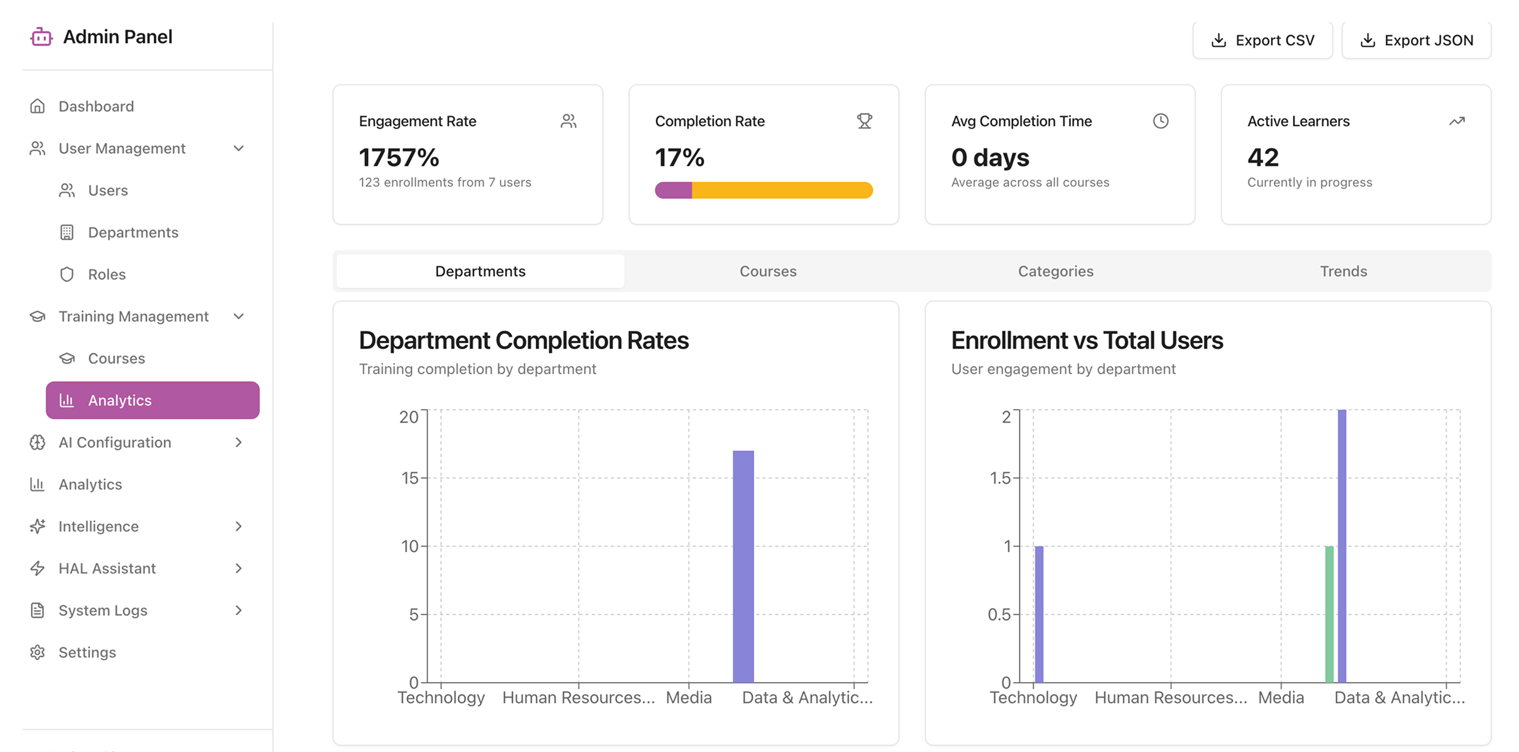Click the trending arrow icon on Active Learners
1519x752 pixels.
[x=1457, y=121]
